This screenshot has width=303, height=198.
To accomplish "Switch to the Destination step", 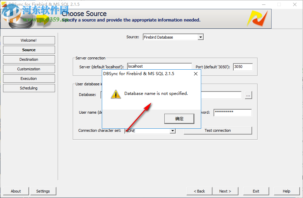I will [x=29, y=59].
